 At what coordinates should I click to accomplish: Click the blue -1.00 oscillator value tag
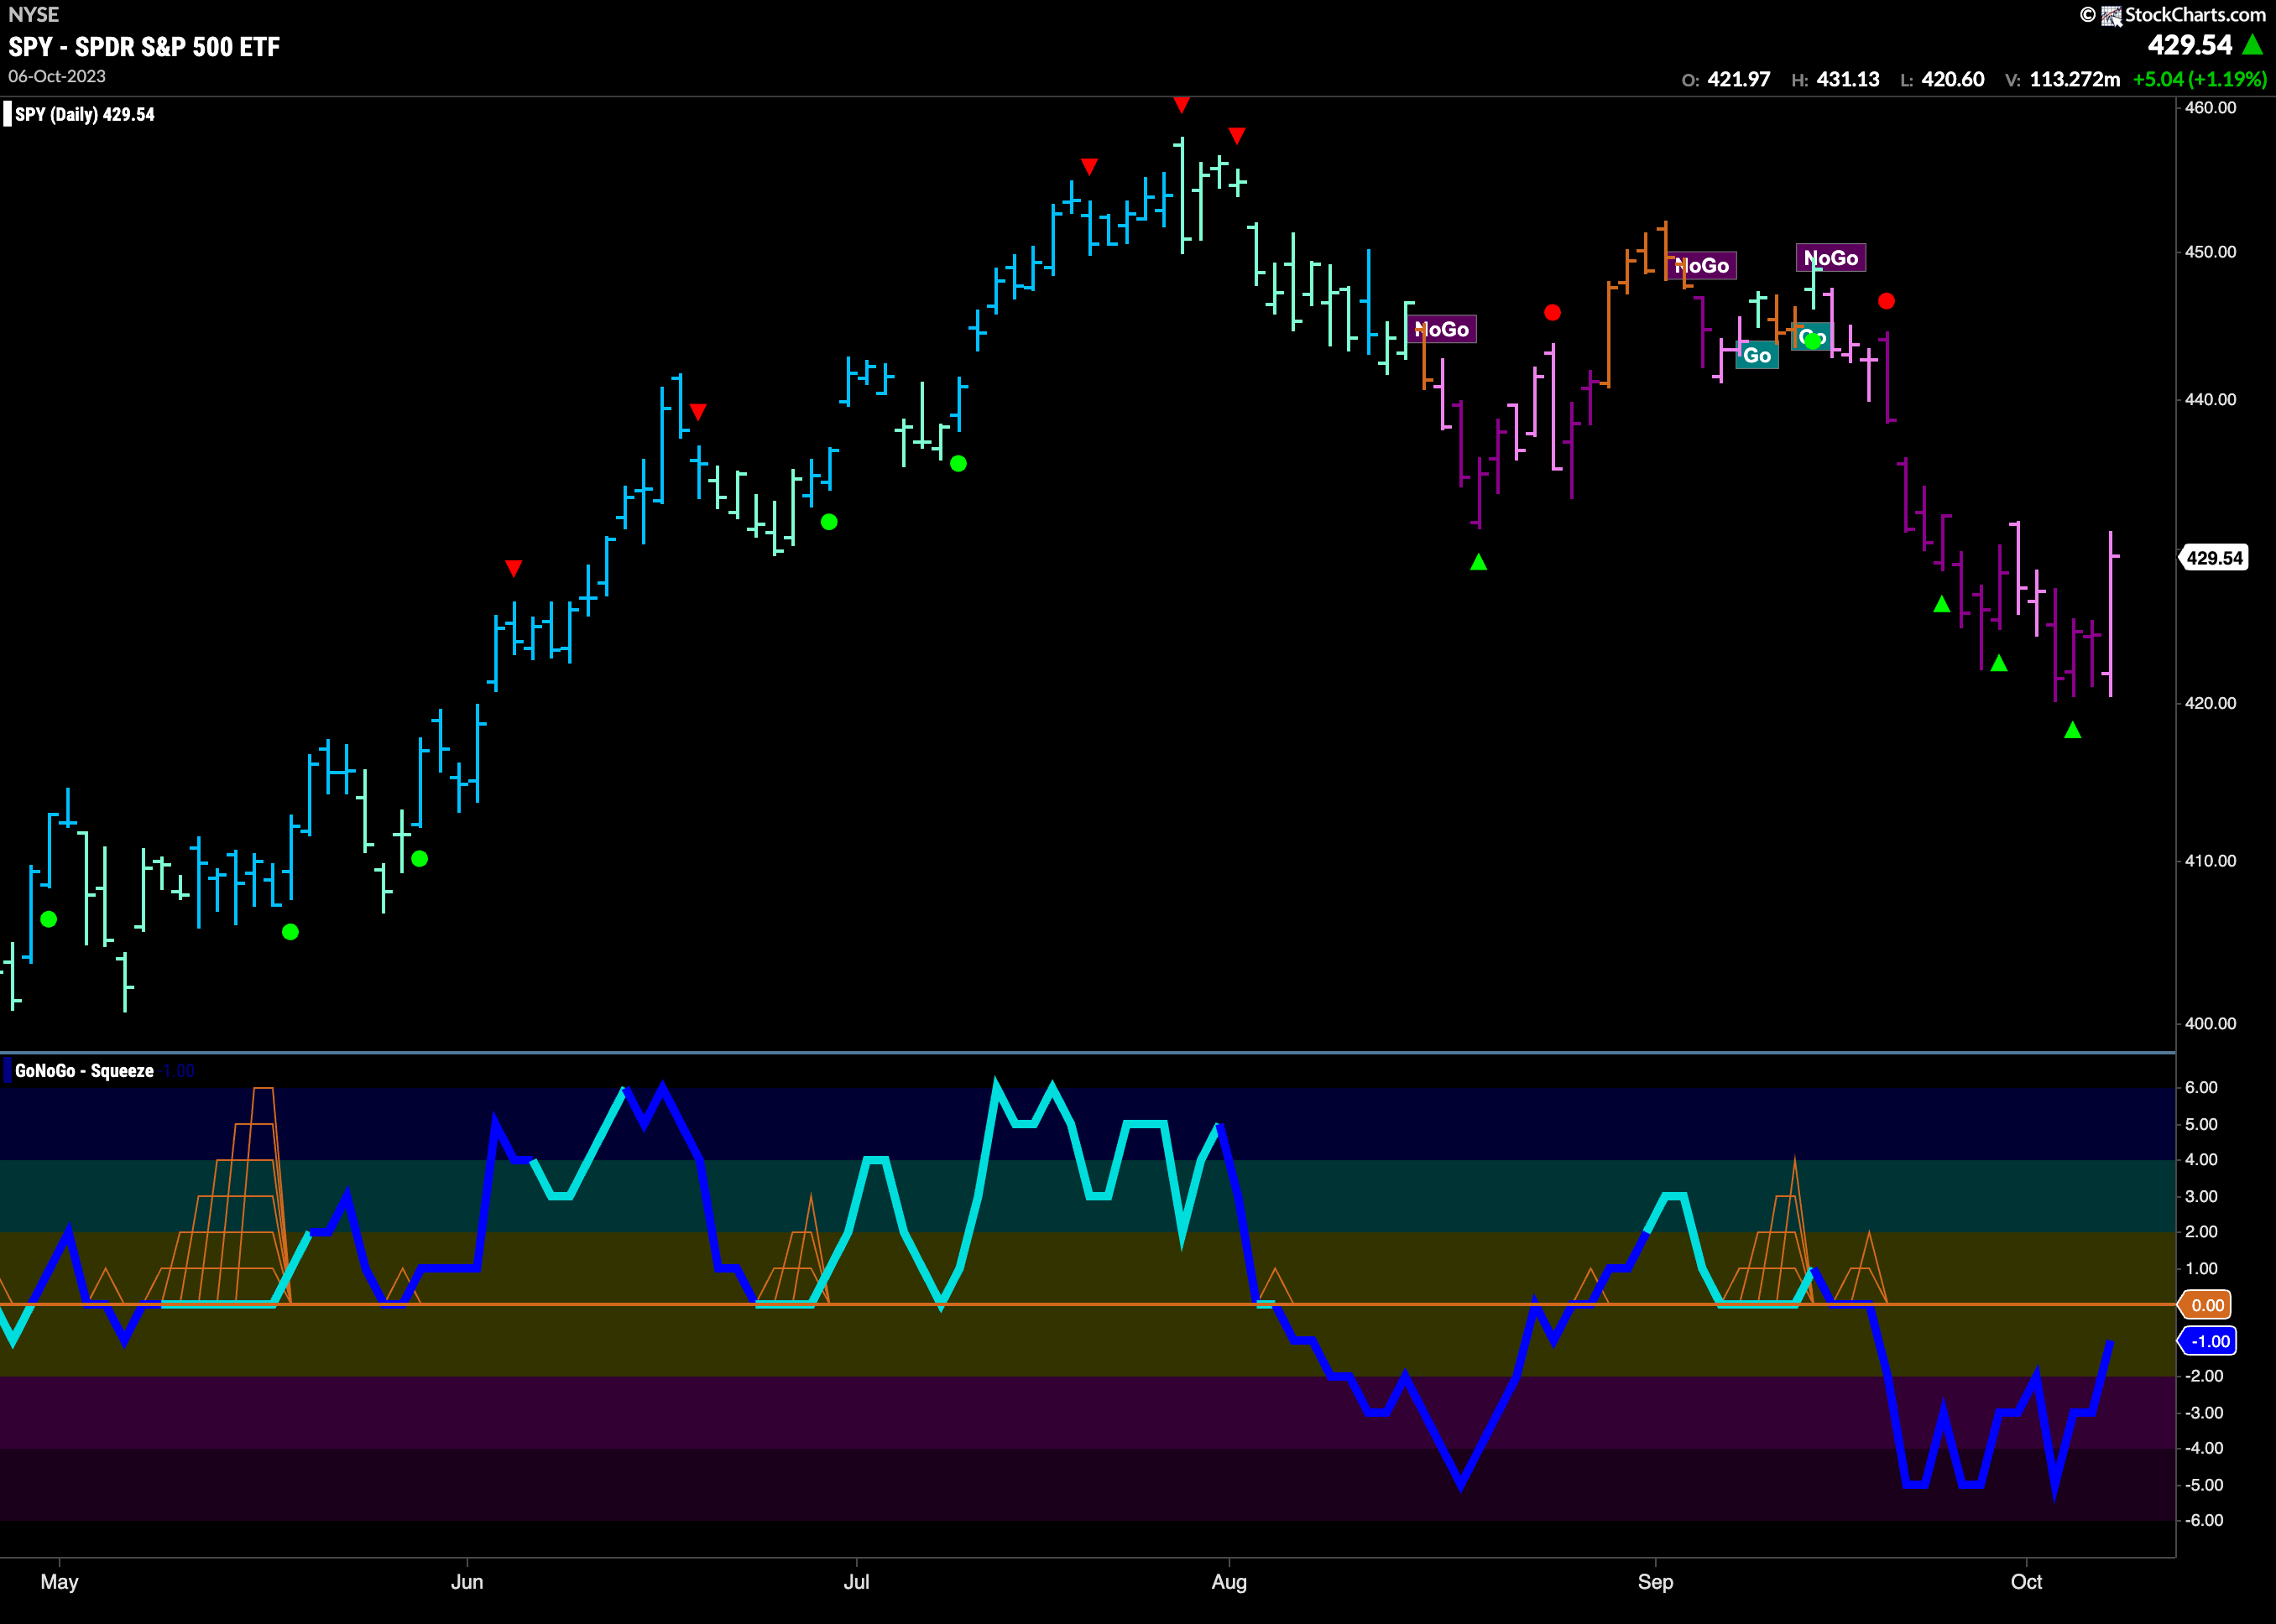pyautogui.click(x=2208, y=1341)
